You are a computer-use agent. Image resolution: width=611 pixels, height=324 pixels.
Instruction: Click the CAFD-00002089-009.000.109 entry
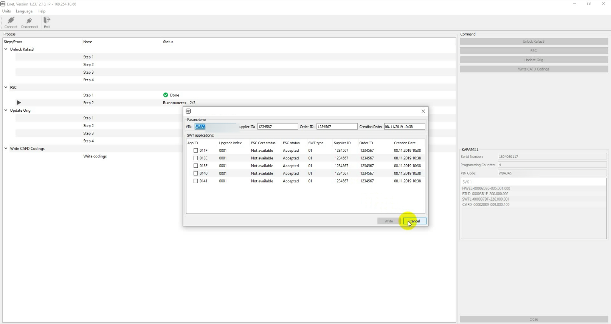coord(485,205)
